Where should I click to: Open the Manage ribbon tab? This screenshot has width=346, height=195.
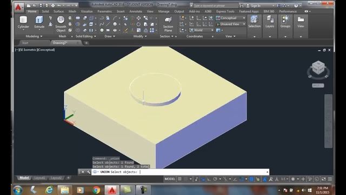pyautogui.click(x=164, y=11)
